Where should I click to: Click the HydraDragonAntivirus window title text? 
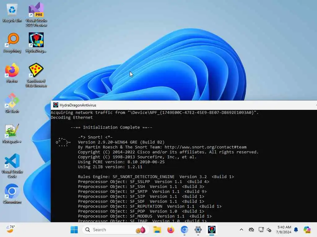(78, 105)
